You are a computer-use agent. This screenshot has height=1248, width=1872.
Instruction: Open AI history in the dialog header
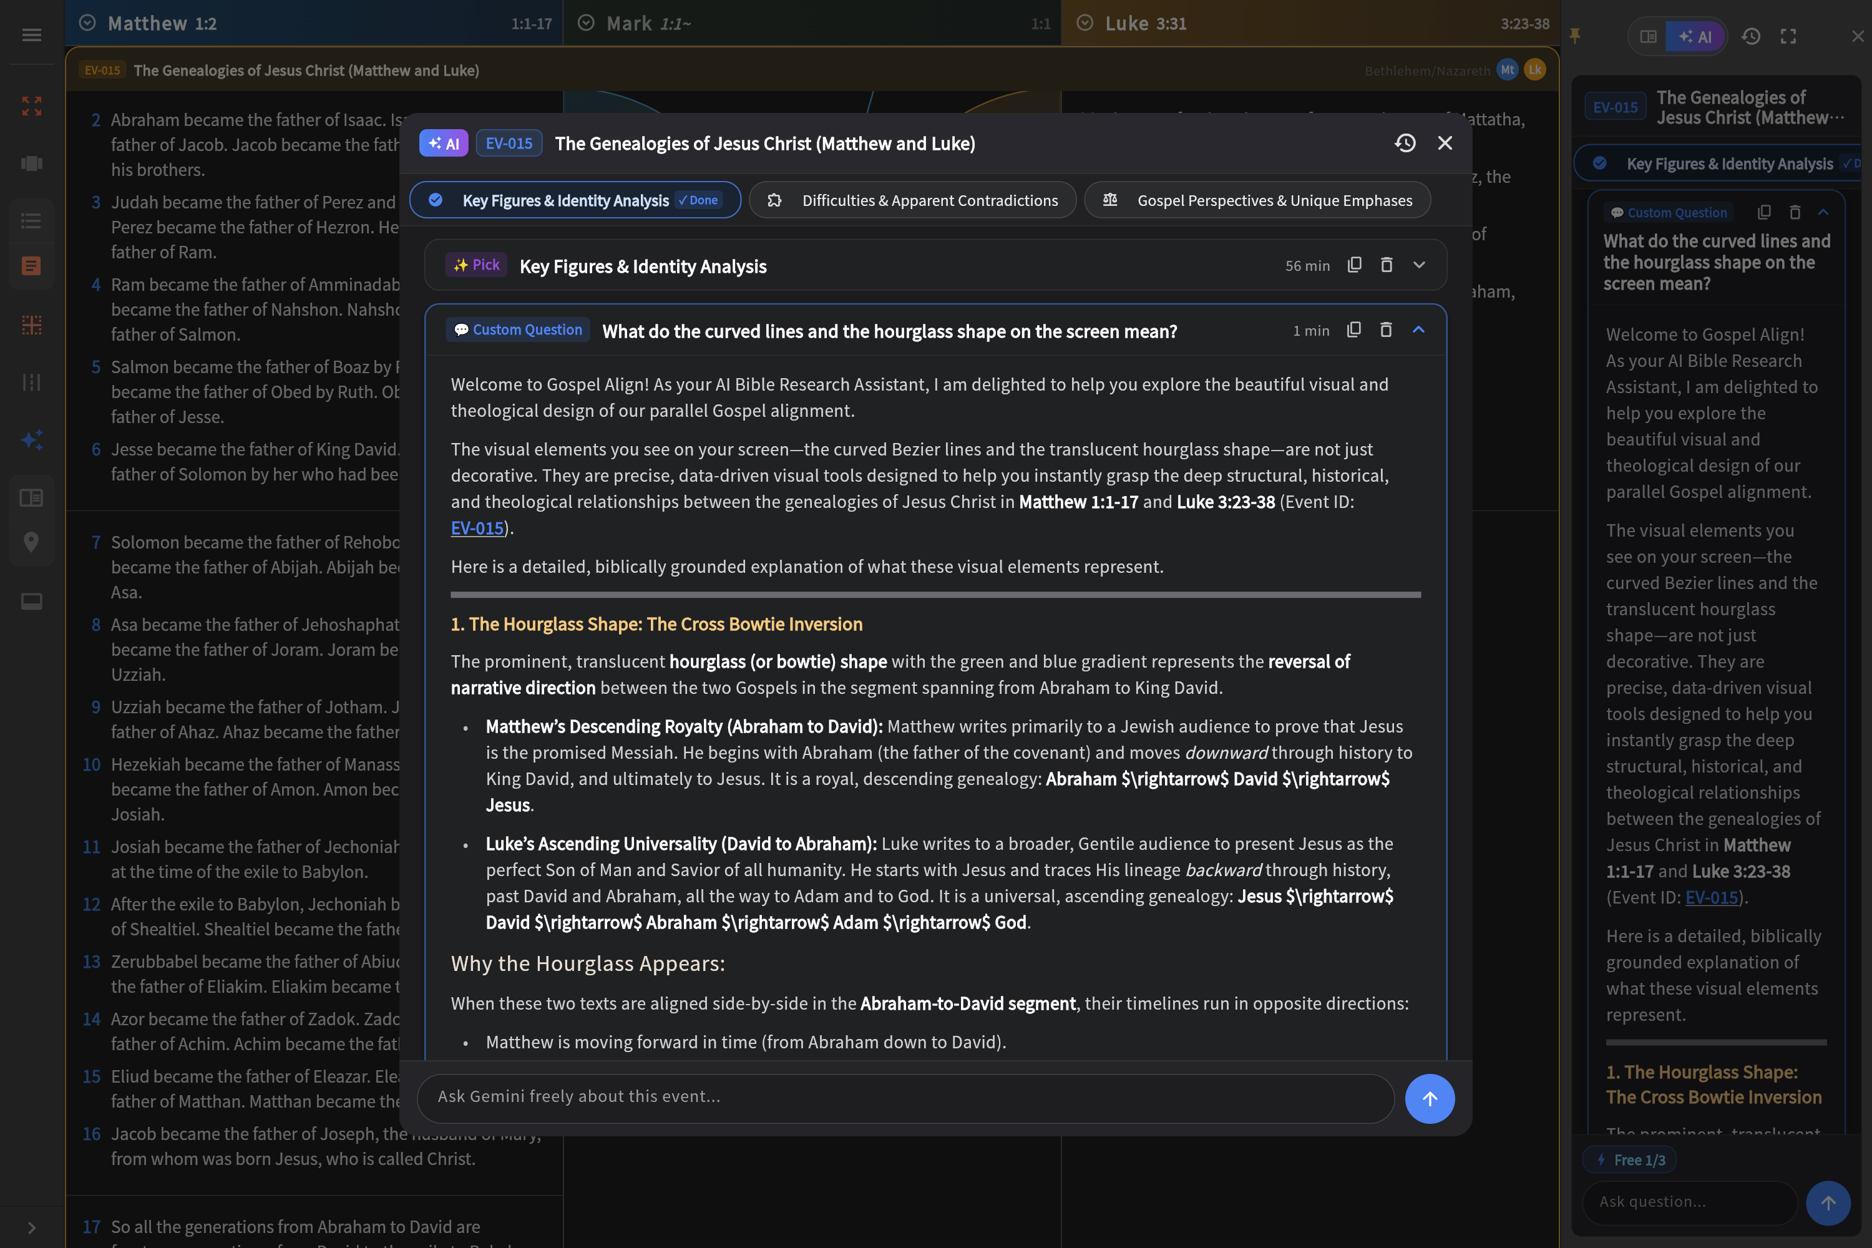(x=1406, y=142)
